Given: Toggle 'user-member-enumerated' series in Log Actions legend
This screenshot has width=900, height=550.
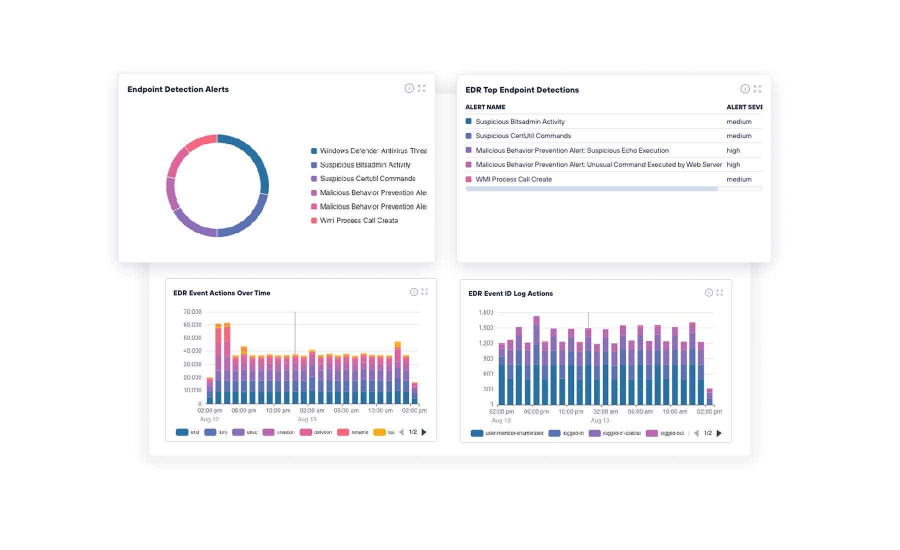Looking at the screenshot, I should pyautogui.click(x=507, y=433).
